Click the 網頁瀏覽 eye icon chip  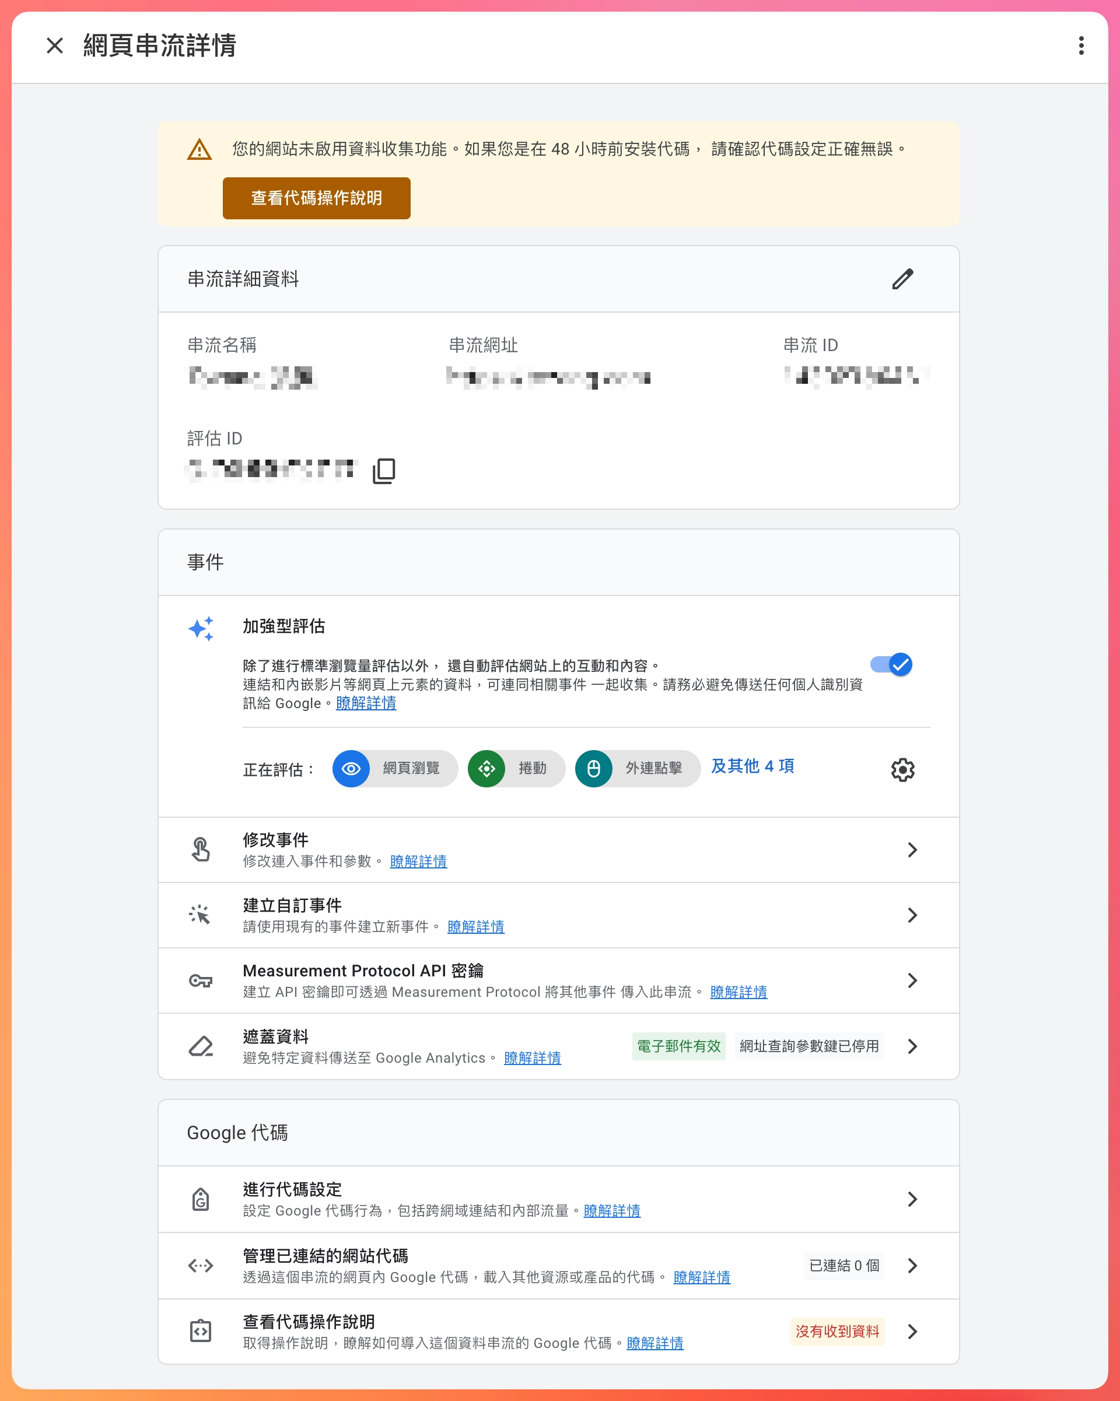352,769
